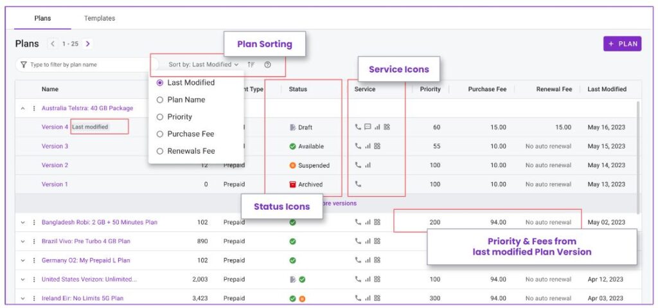Open the three-dot menu for Australia Telstra plan

(34, 109)
